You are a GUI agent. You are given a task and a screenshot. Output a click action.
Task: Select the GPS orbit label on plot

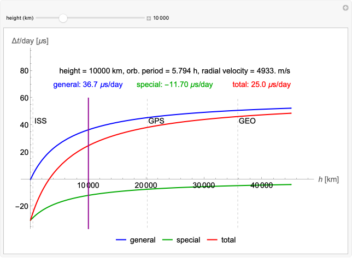click(156, 120)
